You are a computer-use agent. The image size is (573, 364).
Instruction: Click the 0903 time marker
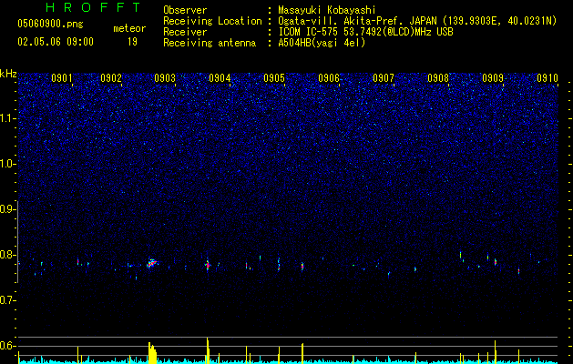tap(165, 78)
